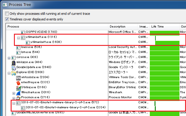The image size is (186, 116).
Task: Select csrss.exe (428) process
Action: [27, 57]
